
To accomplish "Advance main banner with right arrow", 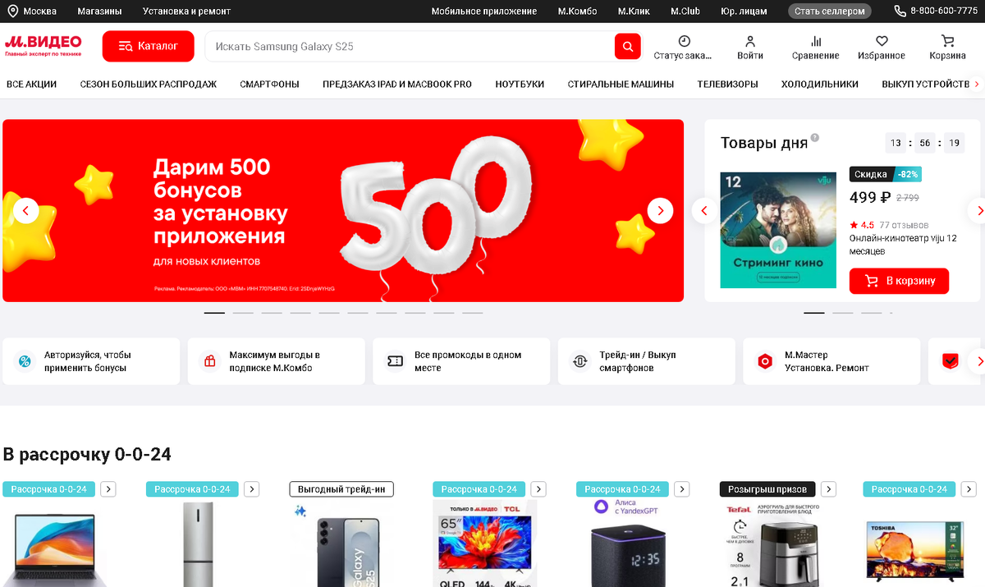I will coord(660,211).
